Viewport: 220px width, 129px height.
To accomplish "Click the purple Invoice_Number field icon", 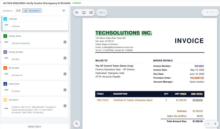I will (x=5, y=52).
